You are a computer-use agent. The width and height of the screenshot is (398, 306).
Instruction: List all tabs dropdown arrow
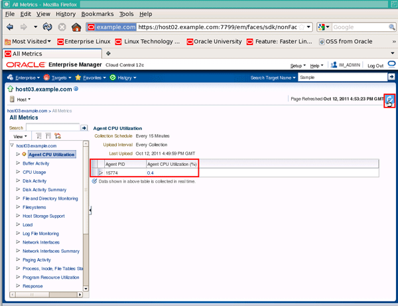click(x=393, y=53)
